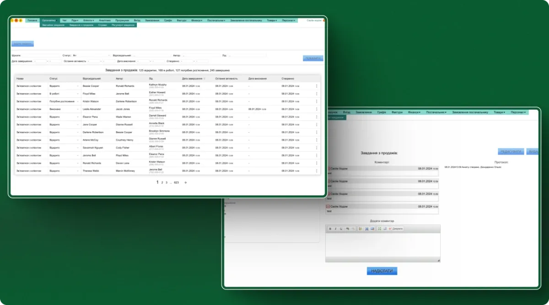This screenshot has height=305, width=549.
Task: Click the Автор filter input
Action: 201,55
